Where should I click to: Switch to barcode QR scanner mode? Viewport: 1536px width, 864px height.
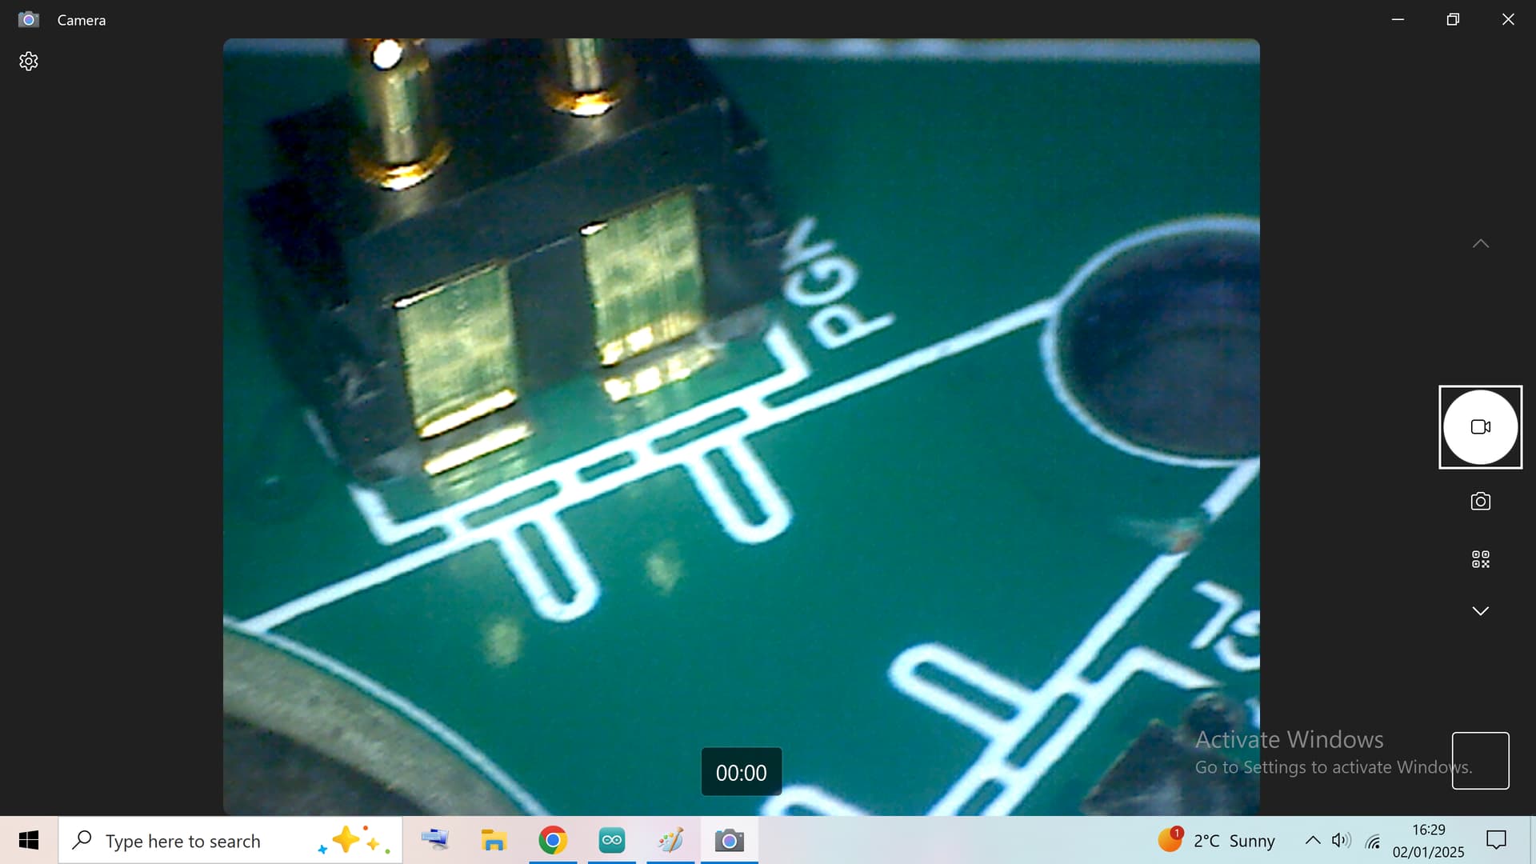[1480, 559]
